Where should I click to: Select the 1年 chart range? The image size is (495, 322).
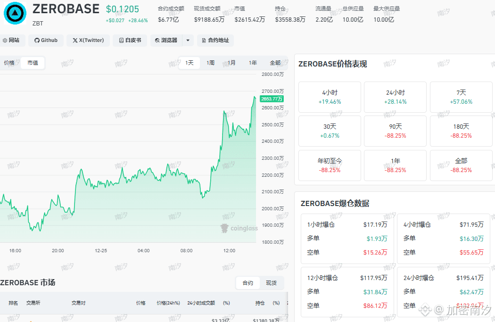253,63
